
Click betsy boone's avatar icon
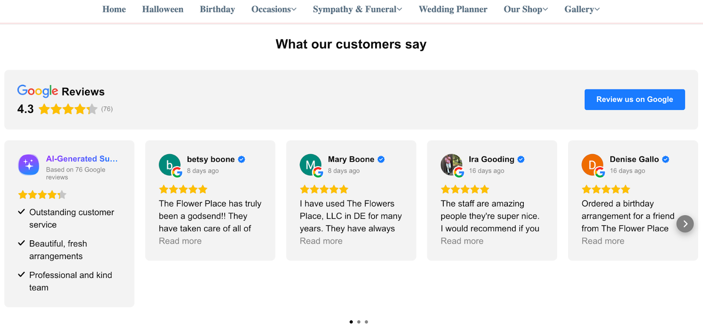tap(170, 165)
